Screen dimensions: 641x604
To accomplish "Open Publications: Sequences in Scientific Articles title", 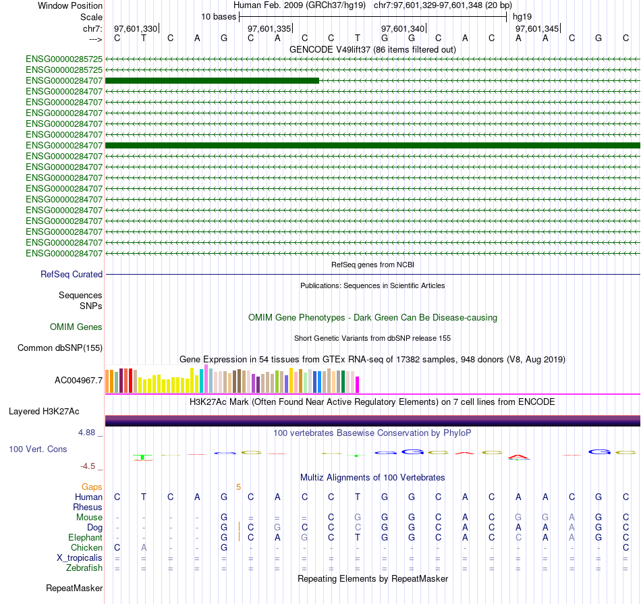I will point(372,285).
